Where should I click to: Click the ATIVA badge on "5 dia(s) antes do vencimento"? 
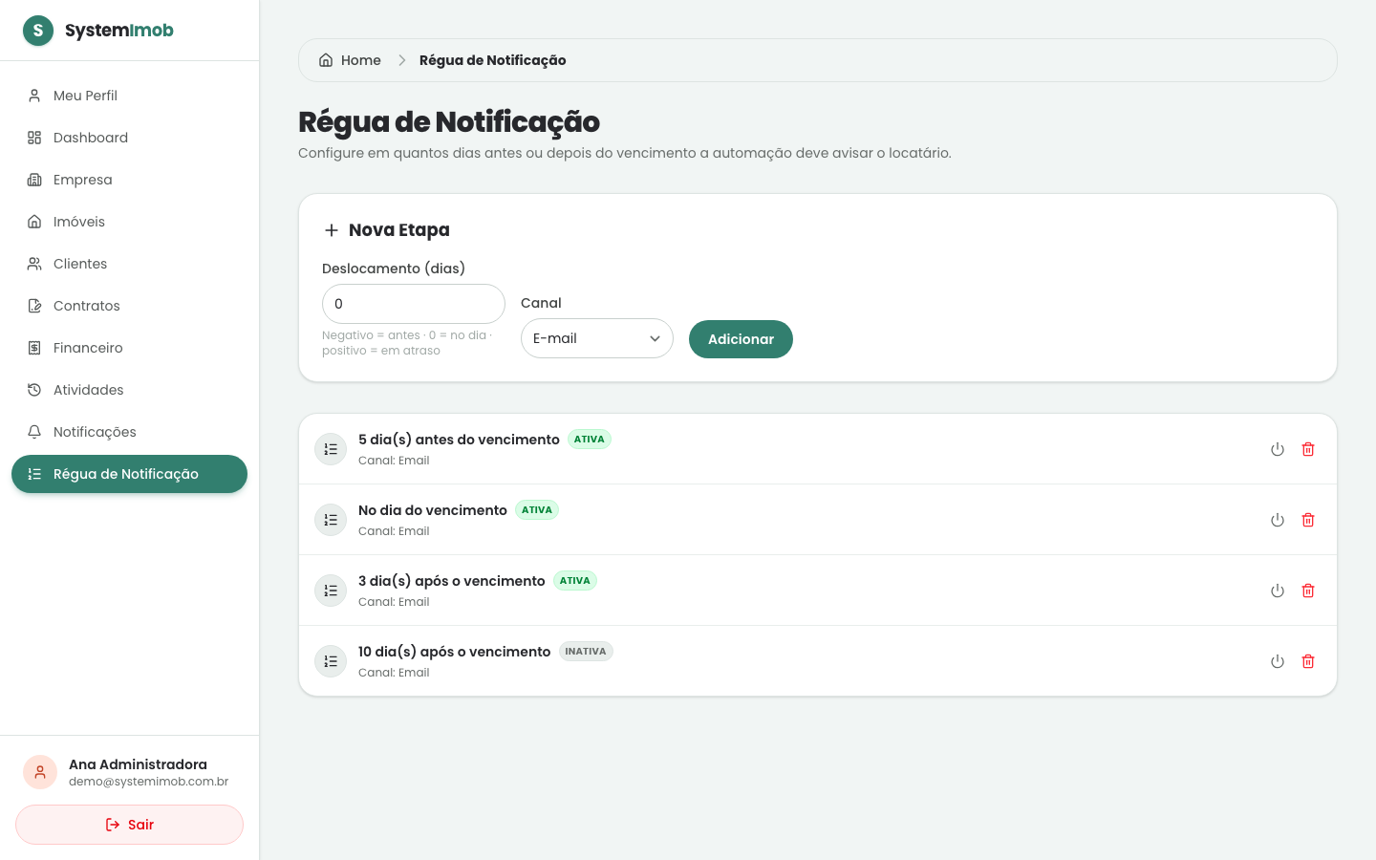pyautogui.click(x=590, y=440)
